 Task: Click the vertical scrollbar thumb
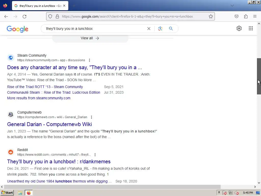coord(259,76)
